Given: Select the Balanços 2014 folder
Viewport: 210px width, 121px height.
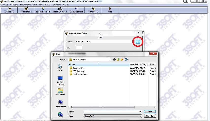Looking at the screenshot, I should tap(77, 68).
